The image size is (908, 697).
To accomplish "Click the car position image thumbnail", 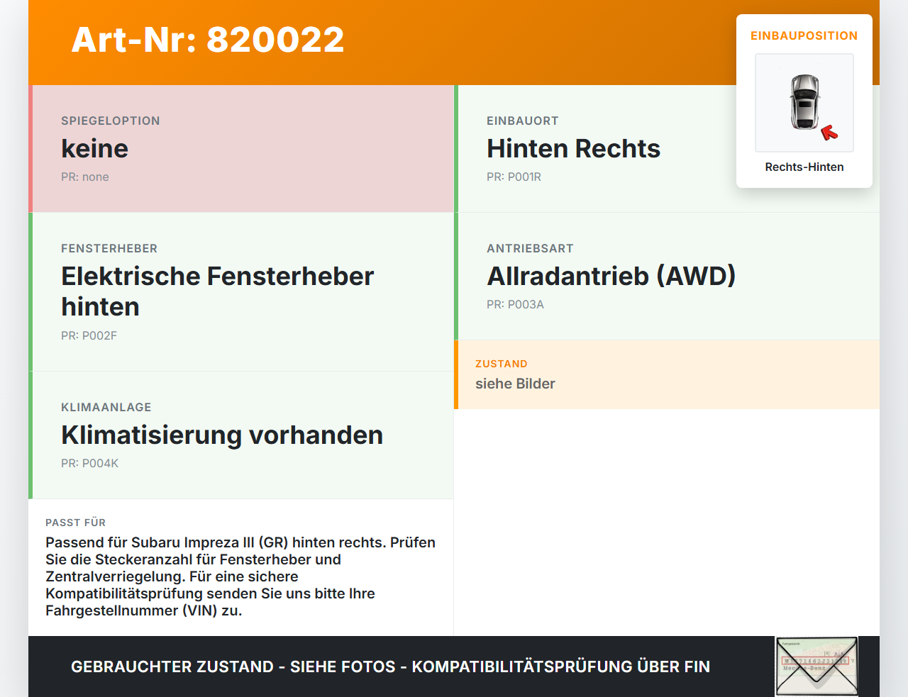I will [804, 103].
